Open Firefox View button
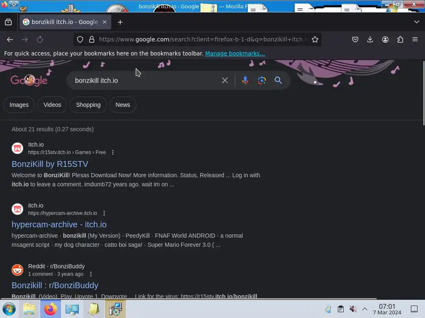 tap(8, 22)
